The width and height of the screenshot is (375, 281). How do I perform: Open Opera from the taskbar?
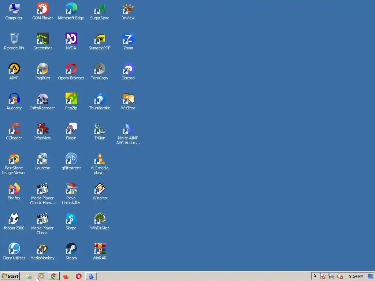[x=78, y=277]
